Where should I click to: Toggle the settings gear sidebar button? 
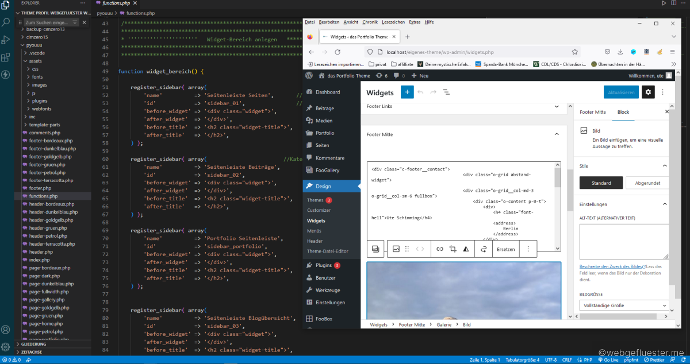coord(648,92)
